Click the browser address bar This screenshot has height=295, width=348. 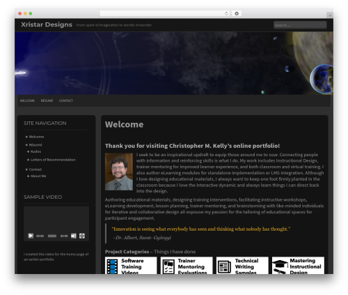pyautogui.click(x=164, y=13)
